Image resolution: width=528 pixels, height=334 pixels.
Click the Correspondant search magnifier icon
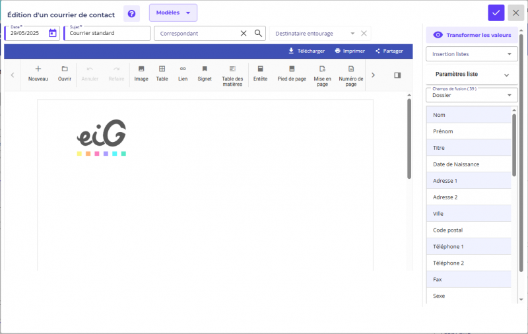coord(258,33)
